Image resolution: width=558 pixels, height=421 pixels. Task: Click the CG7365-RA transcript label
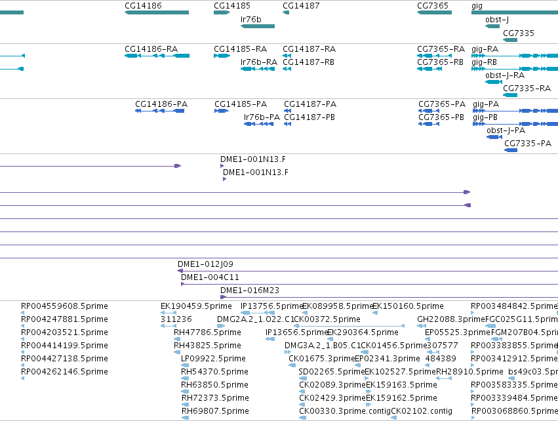click(x=441, y=49)
